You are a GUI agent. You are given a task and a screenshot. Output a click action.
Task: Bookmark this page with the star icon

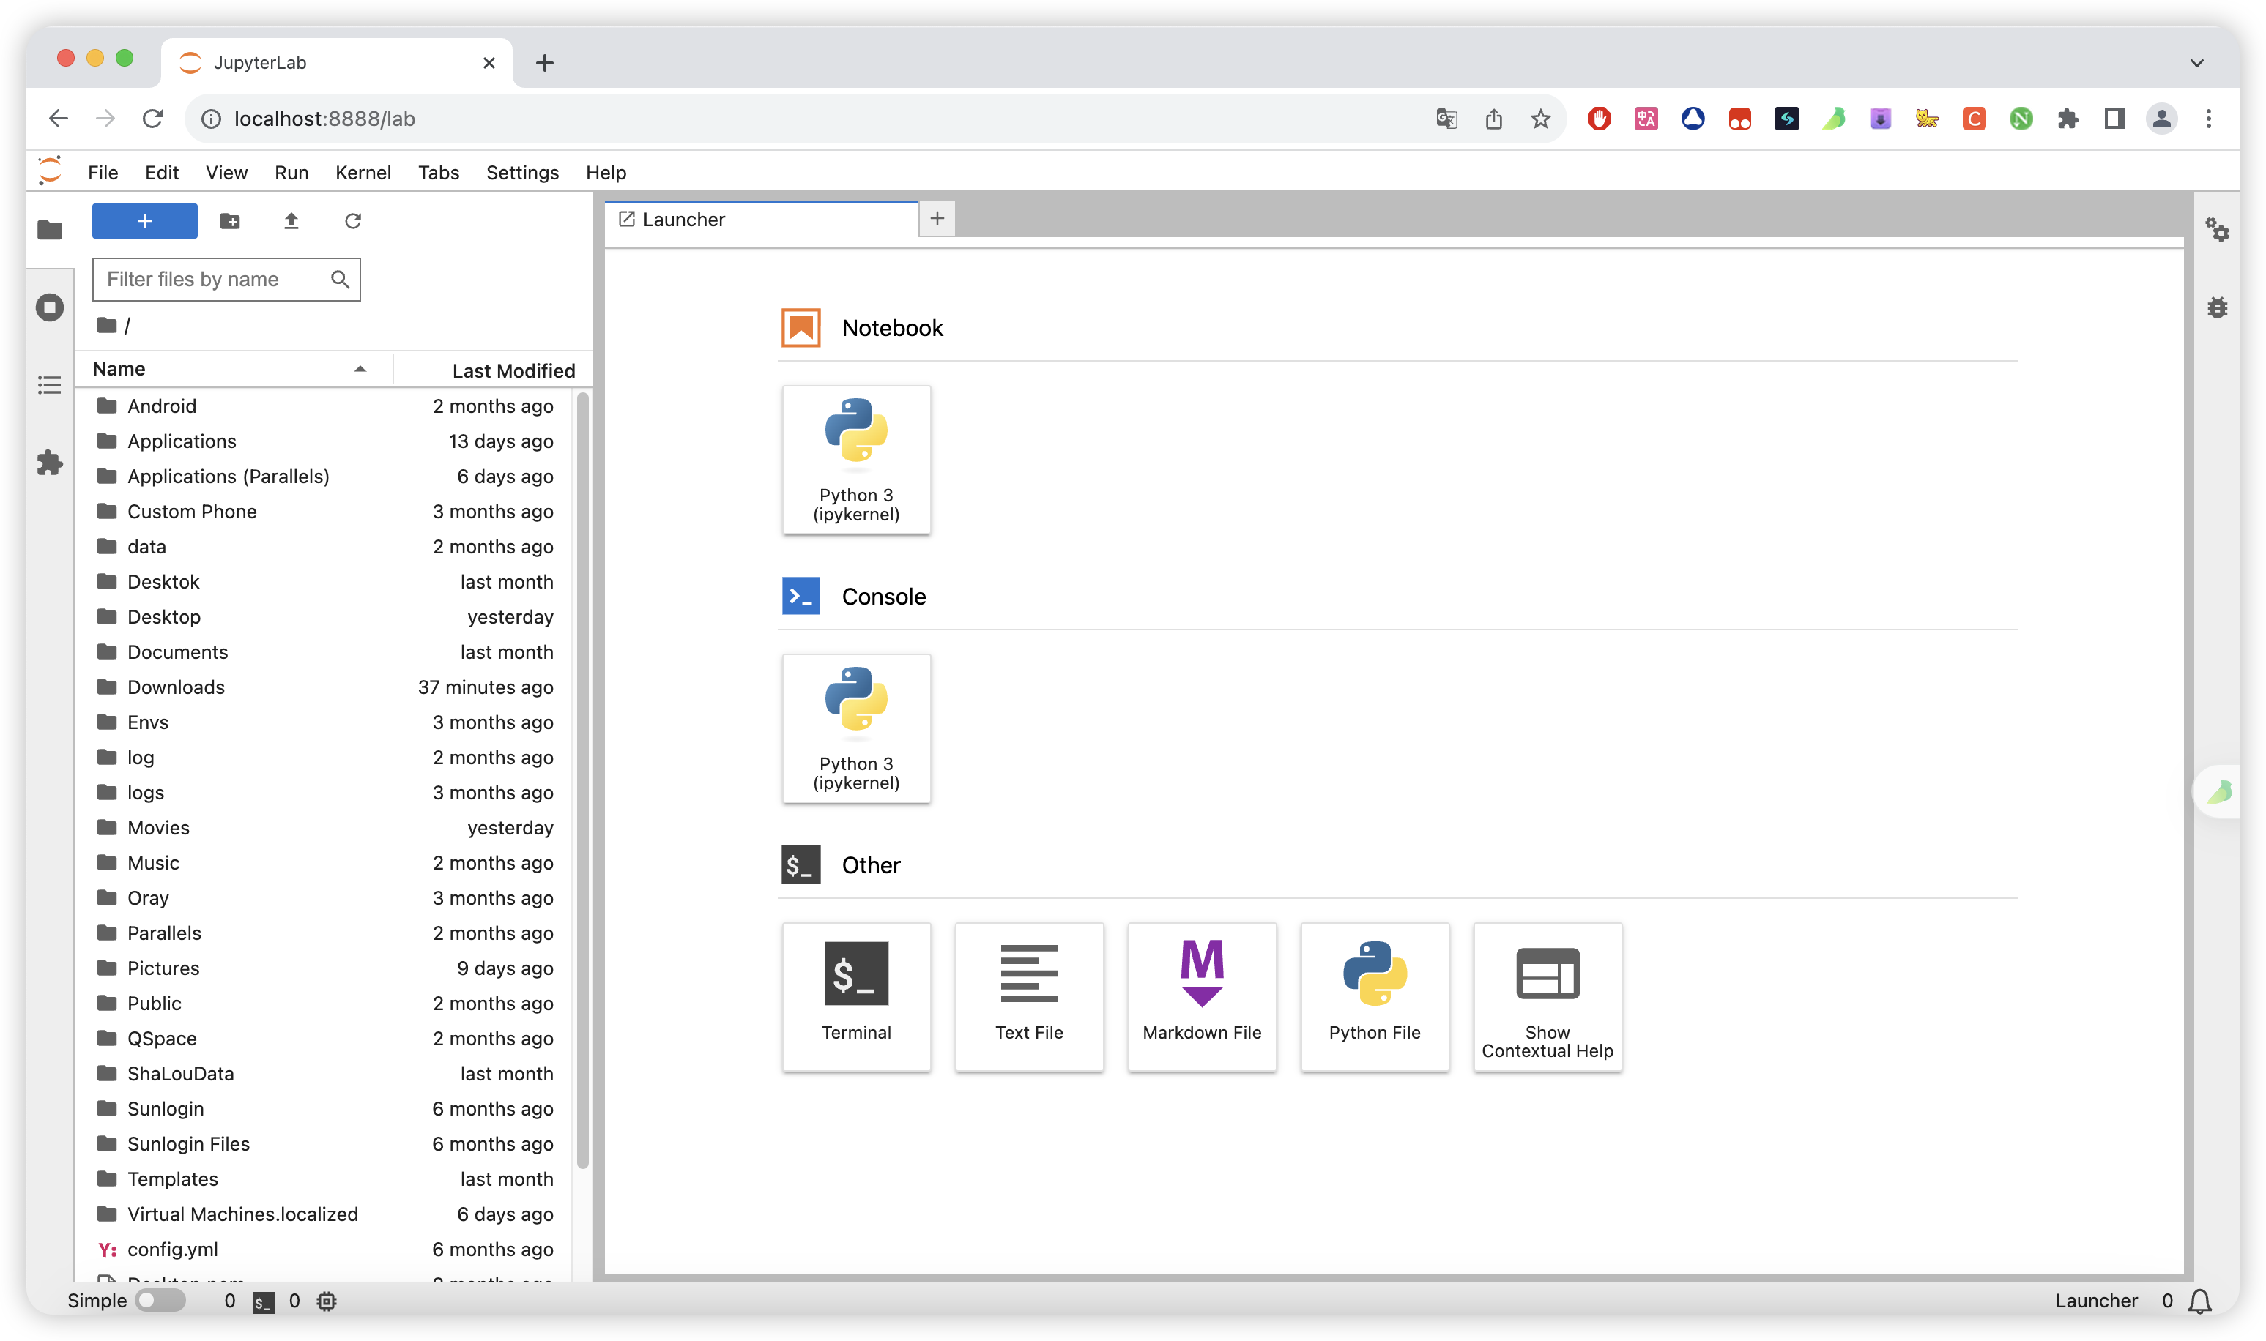[1540, 119]
